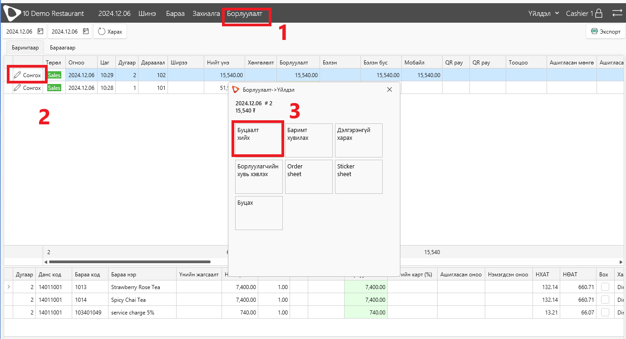
Task: Click Бараа код cell 103401049
Action: point(90,312)
